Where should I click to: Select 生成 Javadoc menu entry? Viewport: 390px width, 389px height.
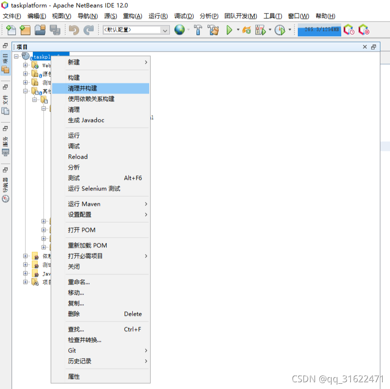(x=100, y=120)
